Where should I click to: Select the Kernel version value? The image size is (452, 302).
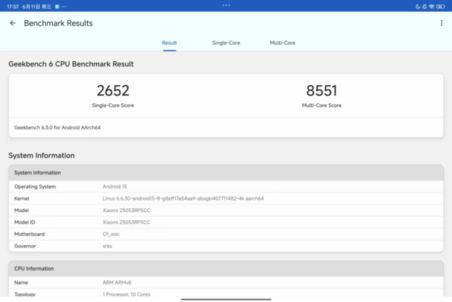click(x=183, y=199)
